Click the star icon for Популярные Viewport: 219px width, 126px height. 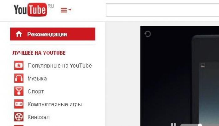coord(19,65)
